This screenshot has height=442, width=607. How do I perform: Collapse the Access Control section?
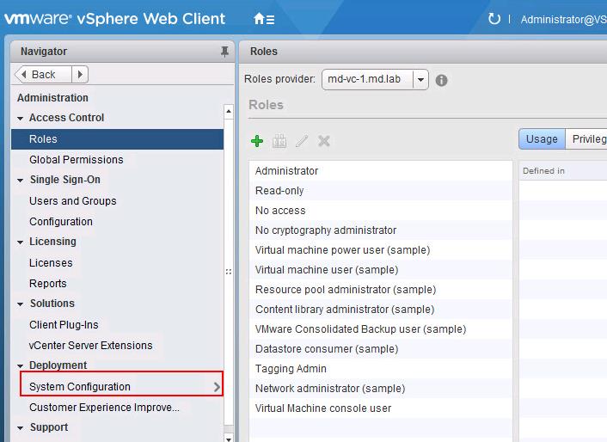click(21, 119)
